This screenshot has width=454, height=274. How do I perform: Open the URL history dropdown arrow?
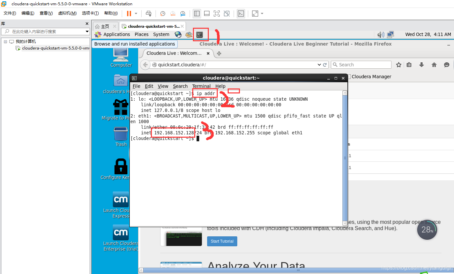coord(319,65)
